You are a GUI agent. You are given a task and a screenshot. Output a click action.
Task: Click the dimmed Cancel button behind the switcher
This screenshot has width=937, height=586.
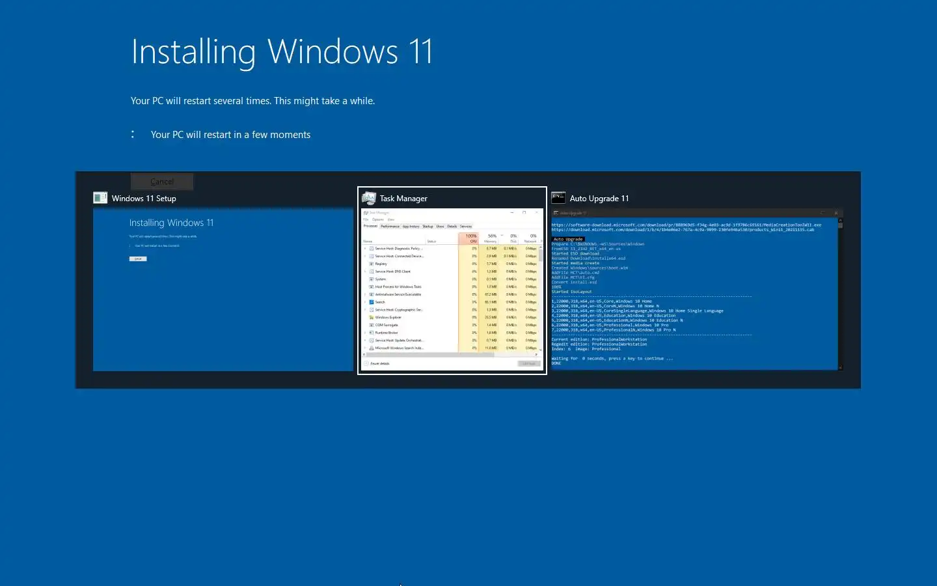coord(162,182)
